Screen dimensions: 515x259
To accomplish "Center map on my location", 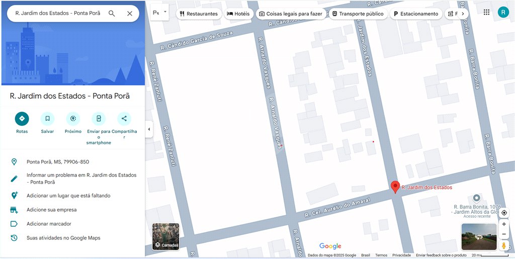I will tap(504, 213).
